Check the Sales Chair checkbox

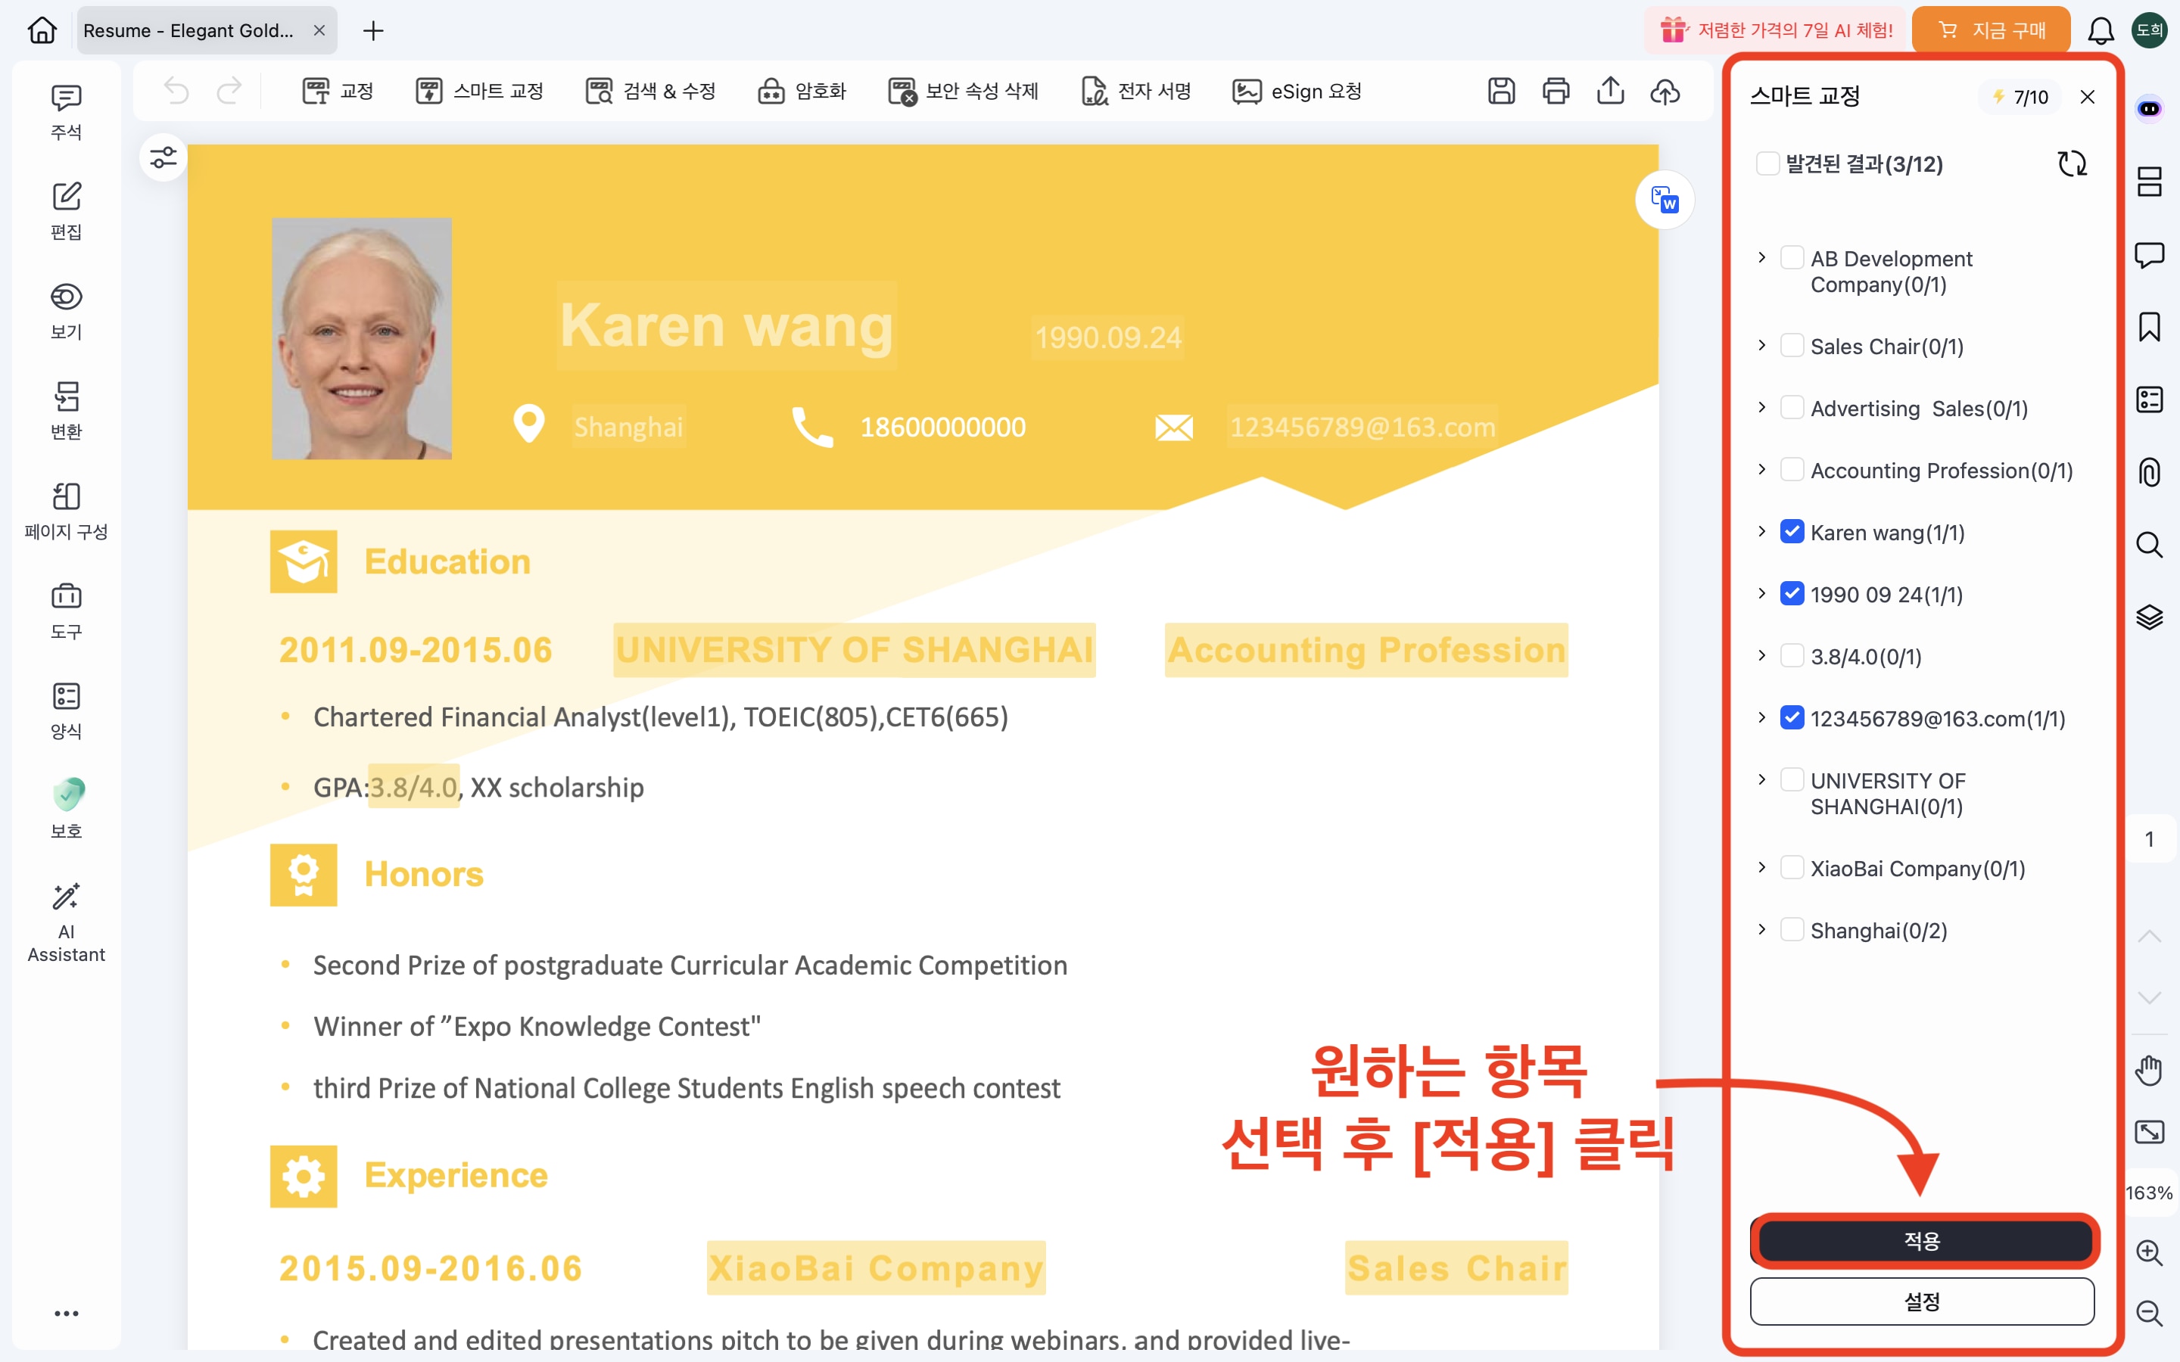pyautogui.click(x=1792, y=346)
